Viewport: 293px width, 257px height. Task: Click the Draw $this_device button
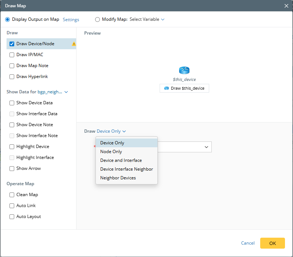[184, 88]
